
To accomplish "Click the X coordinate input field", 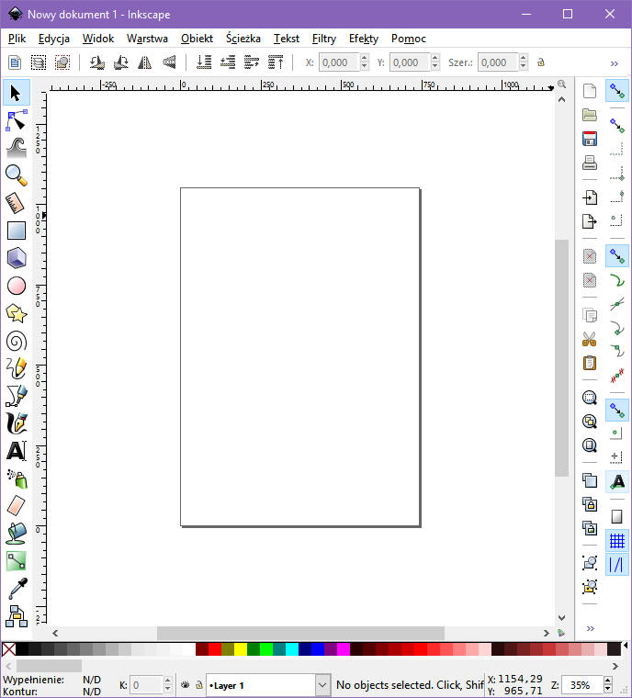I will [x=338, y=62].
